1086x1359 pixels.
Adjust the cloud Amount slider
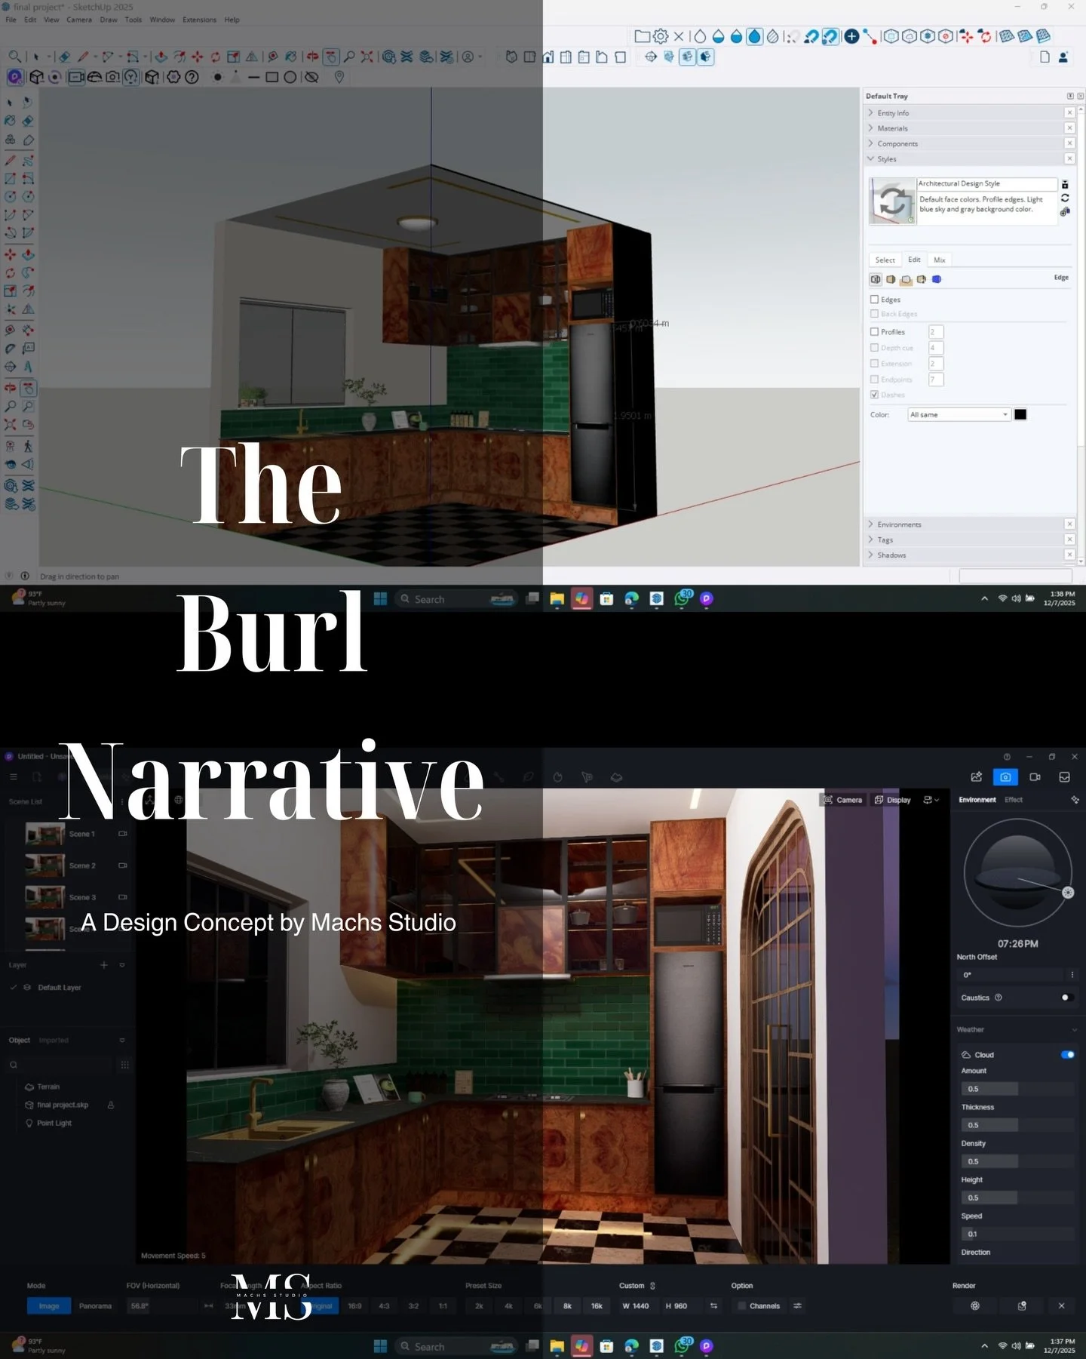[1017, 1089]
